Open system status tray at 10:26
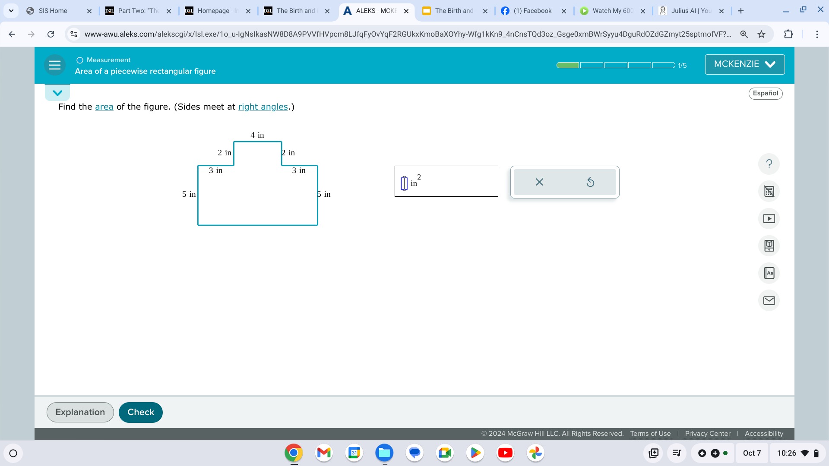Image resolution: width=829 pixels, height=466 pixels. point(797,453)
